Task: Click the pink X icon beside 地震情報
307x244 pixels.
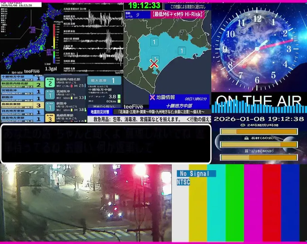Action: 152,97
